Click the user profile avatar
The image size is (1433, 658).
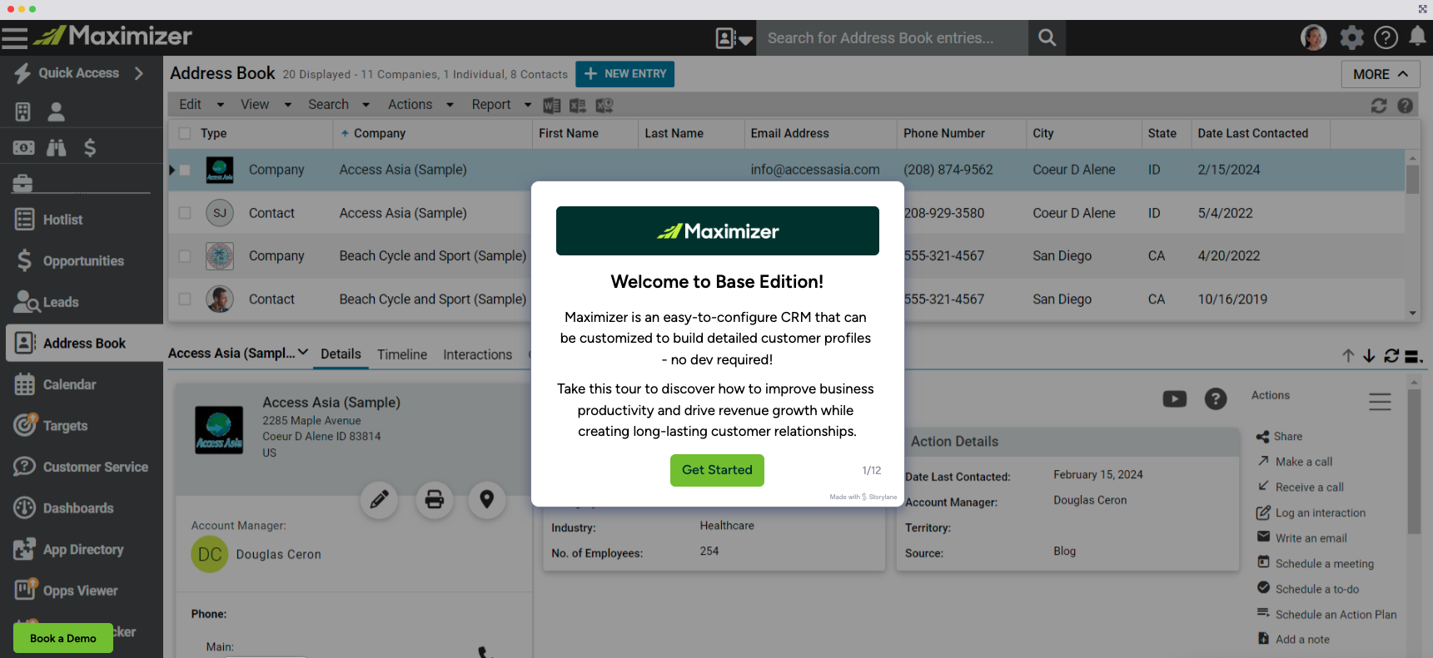tap(1313, 37)
